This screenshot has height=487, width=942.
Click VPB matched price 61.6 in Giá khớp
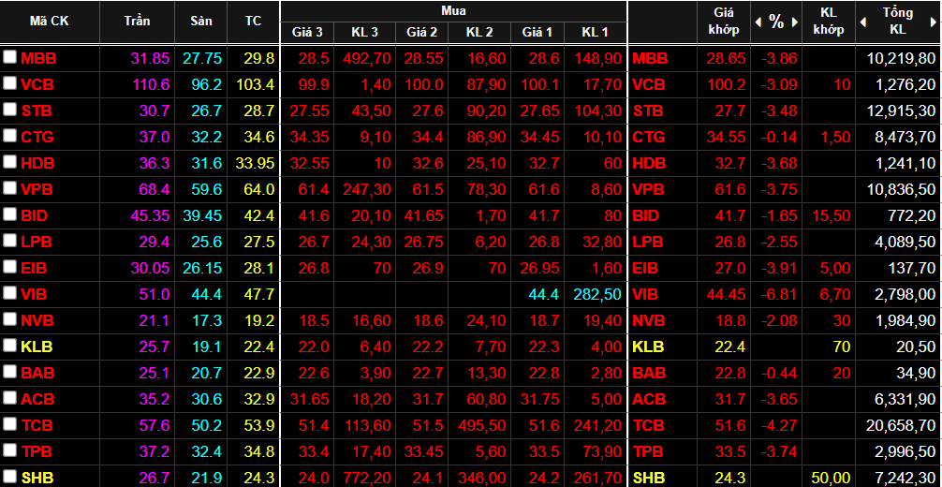click(727, 189)
